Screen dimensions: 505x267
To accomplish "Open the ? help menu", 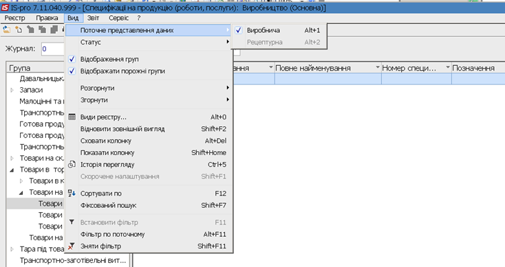I will tap(139, 18).
